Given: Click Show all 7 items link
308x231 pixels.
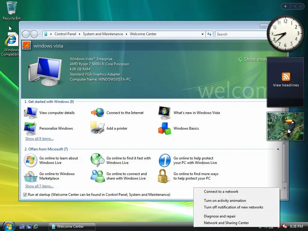Looking at the screenshot, I should [39, 186].
